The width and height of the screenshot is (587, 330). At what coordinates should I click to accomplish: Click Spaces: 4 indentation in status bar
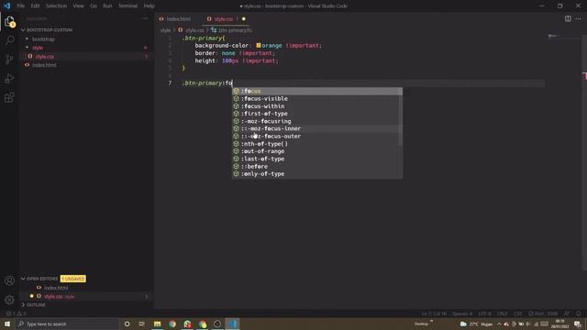coord(462,313)
